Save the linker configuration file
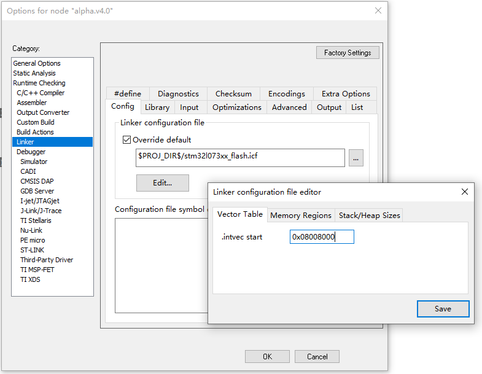This screenshot has height=374, width=482. pyautogui.click(x=443, y=309)
